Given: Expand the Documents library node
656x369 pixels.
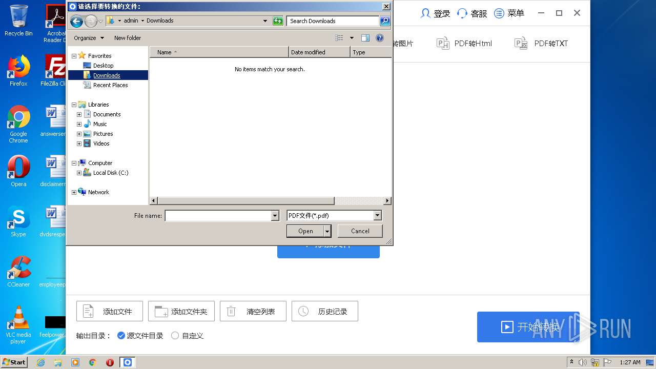Looking at the screenshot, I should click(79, 114).
